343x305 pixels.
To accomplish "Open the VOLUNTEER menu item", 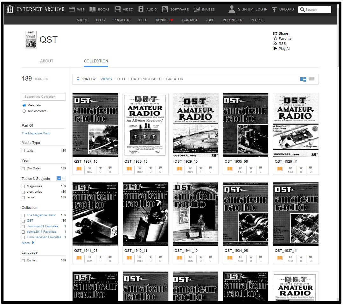I will coord(232,20).
